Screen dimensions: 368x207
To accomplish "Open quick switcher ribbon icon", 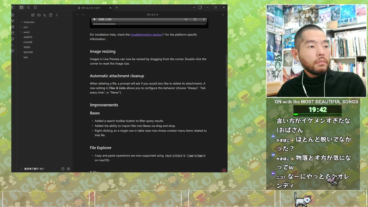I will coord(13,15).
